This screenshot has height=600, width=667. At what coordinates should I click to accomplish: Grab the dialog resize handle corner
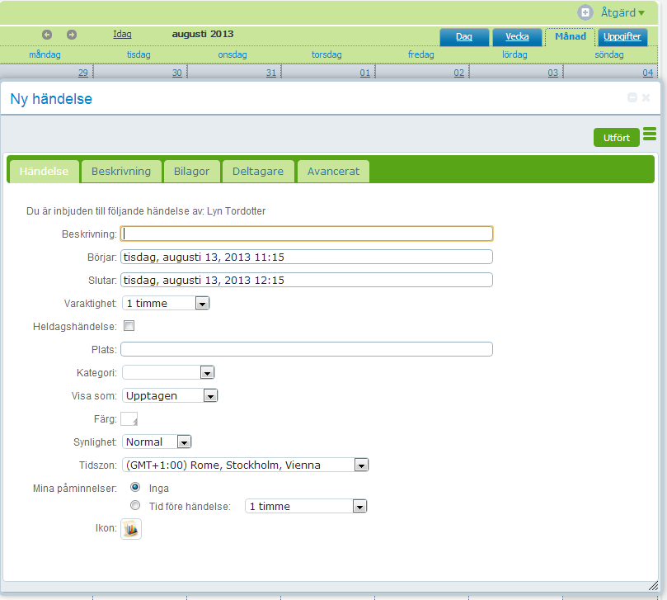point(653,586)
